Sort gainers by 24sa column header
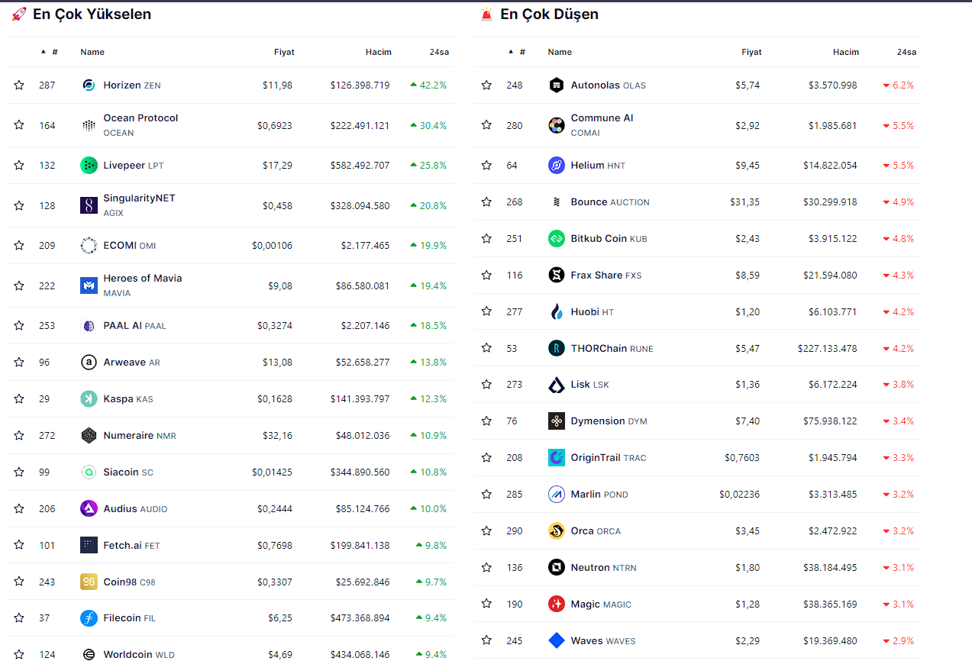 [438, 52]
